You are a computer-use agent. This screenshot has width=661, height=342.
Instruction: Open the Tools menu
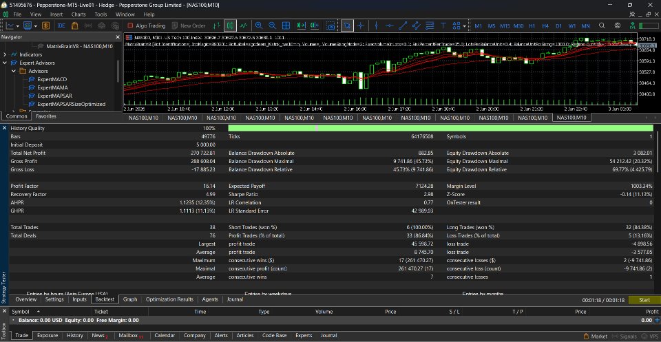point(101,14)
